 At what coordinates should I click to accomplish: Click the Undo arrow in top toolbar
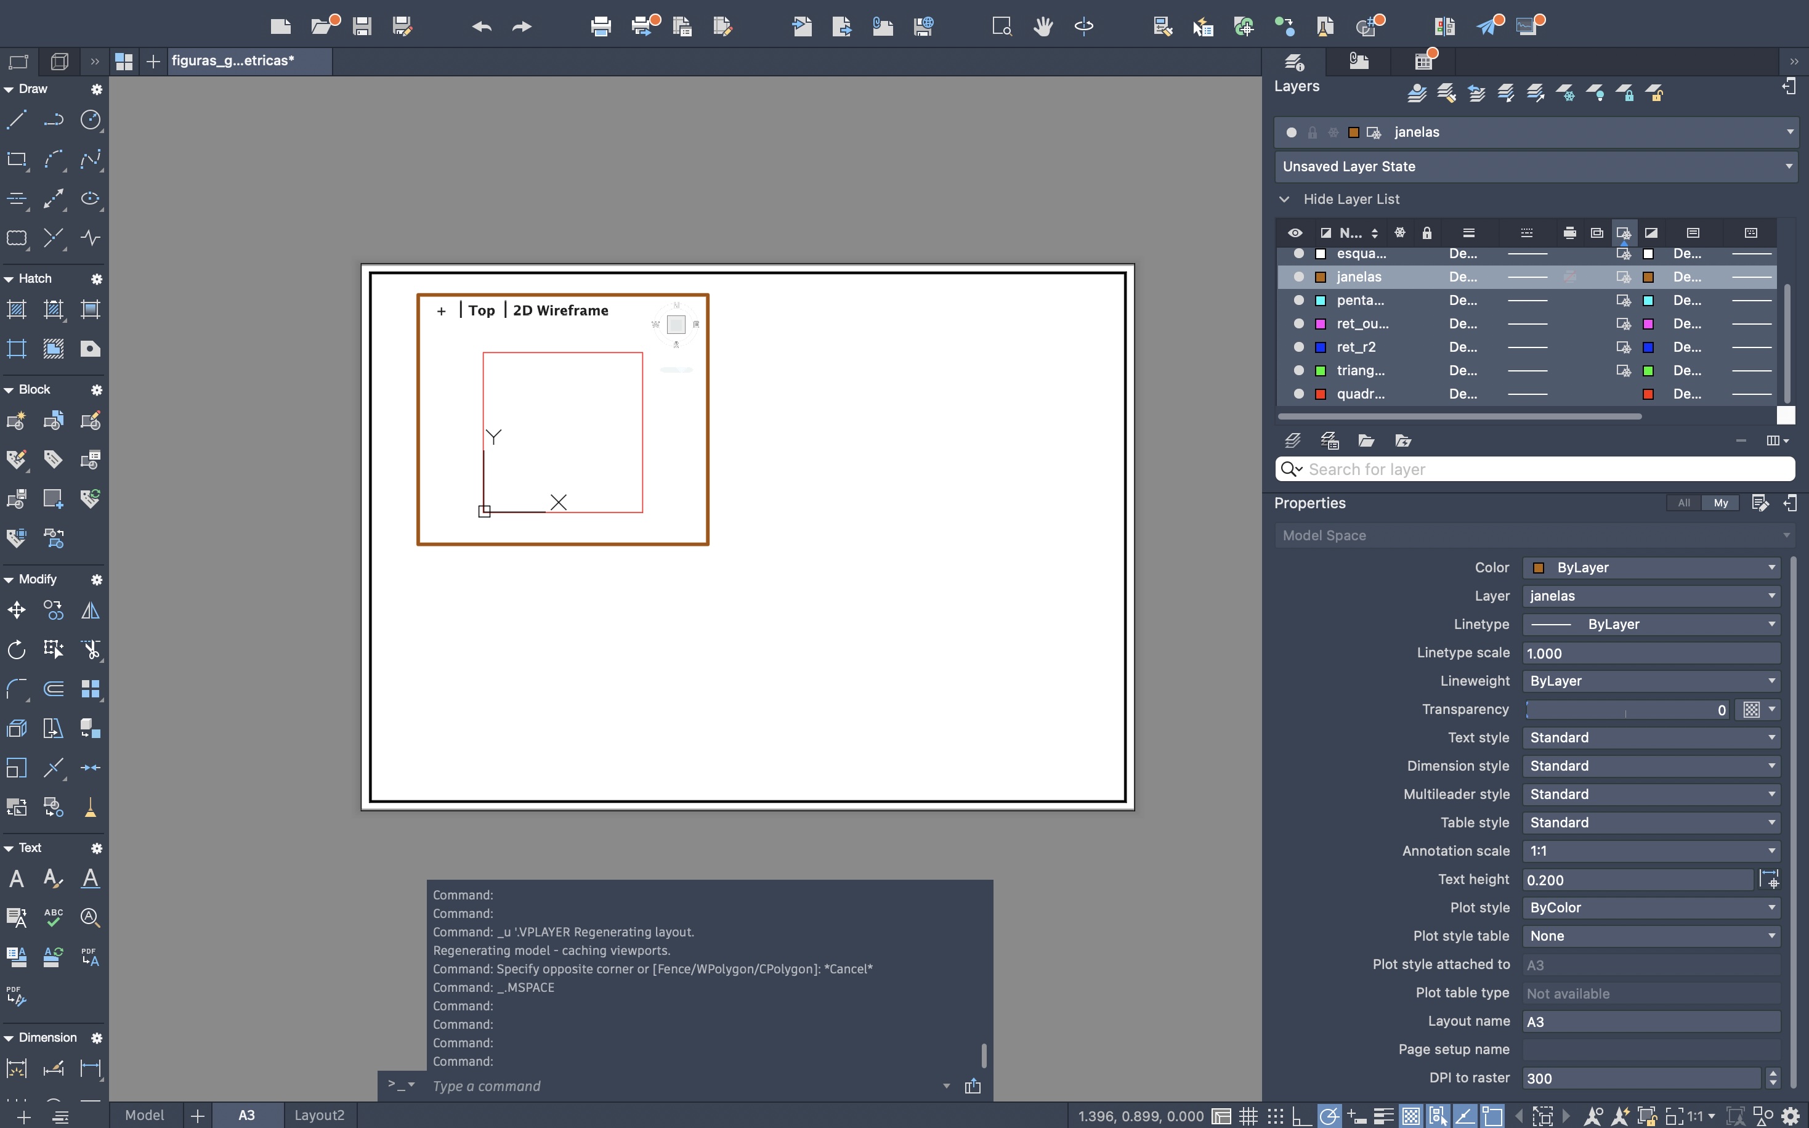click(x=482, y=27)
